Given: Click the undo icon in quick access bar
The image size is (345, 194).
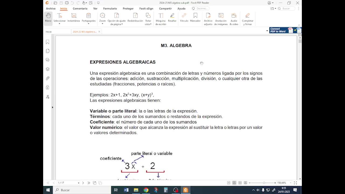Looking at the screenshot, I should tap(72, 3).
